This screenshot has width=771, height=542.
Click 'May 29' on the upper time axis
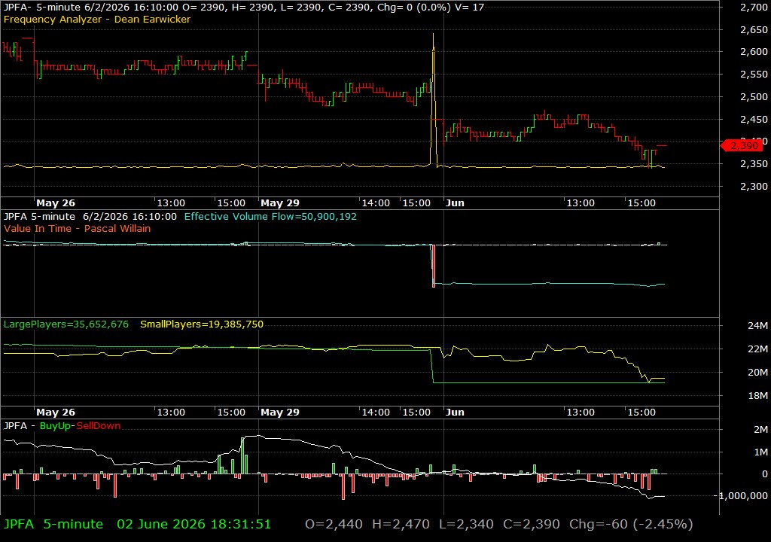coord(280,202)
